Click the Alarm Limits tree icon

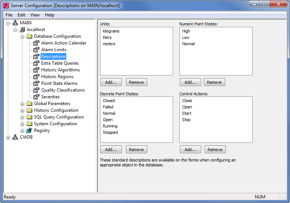click(36, 50)
